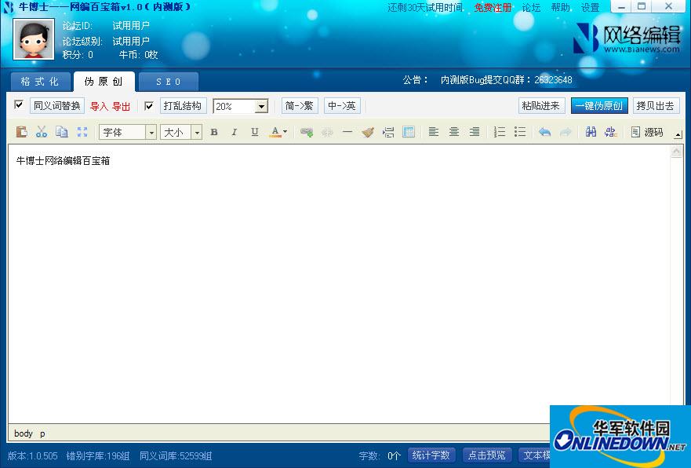The image size is (691, 468).
Task: Click inside the editor text area
Action: point(340,283)
